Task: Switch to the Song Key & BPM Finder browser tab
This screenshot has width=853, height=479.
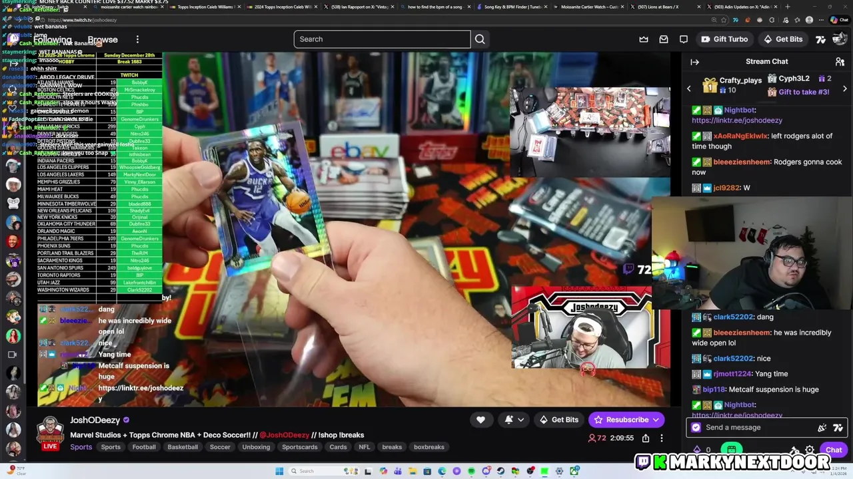Action: [512, 7]
